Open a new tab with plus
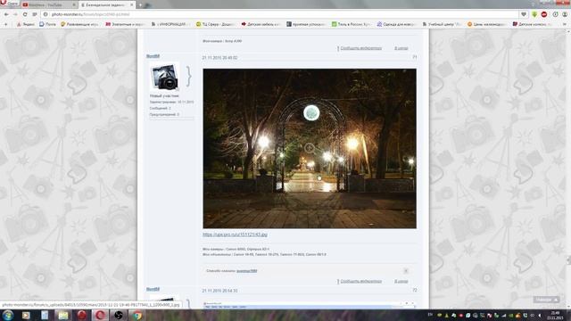The height and width of the screenshot is (321, 571). pyautogui.click(x=140, y=5)
